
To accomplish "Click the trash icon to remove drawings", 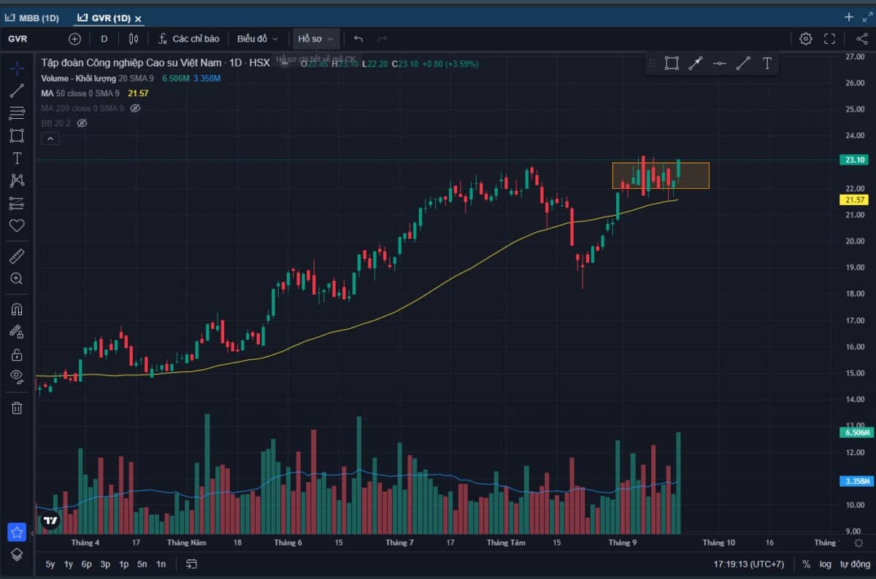I will tap(16, 408).
